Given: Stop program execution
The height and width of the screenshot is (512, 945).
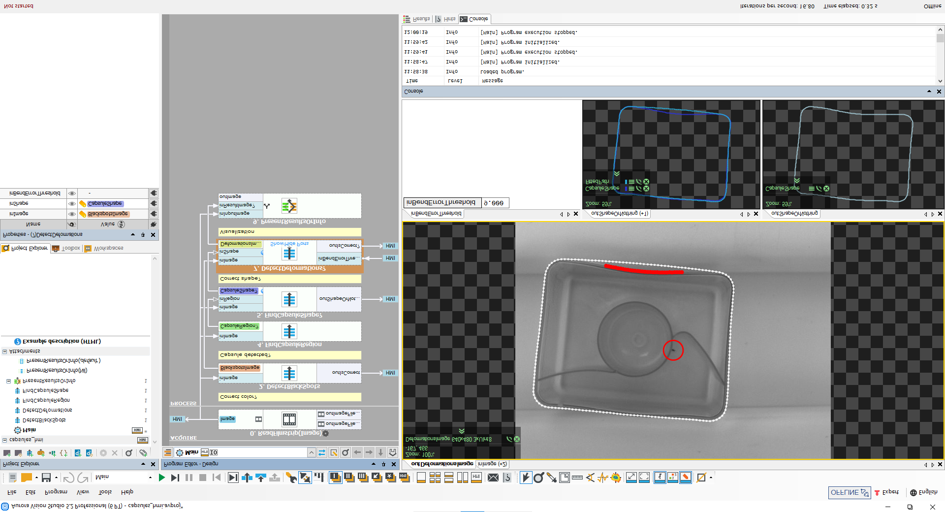Looking at the screenshot, I should coord(203,477).
